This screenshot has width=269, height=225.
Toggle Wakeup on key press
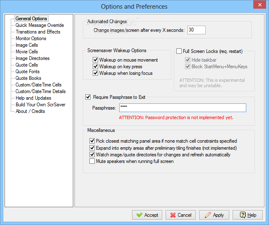[95, 66]
